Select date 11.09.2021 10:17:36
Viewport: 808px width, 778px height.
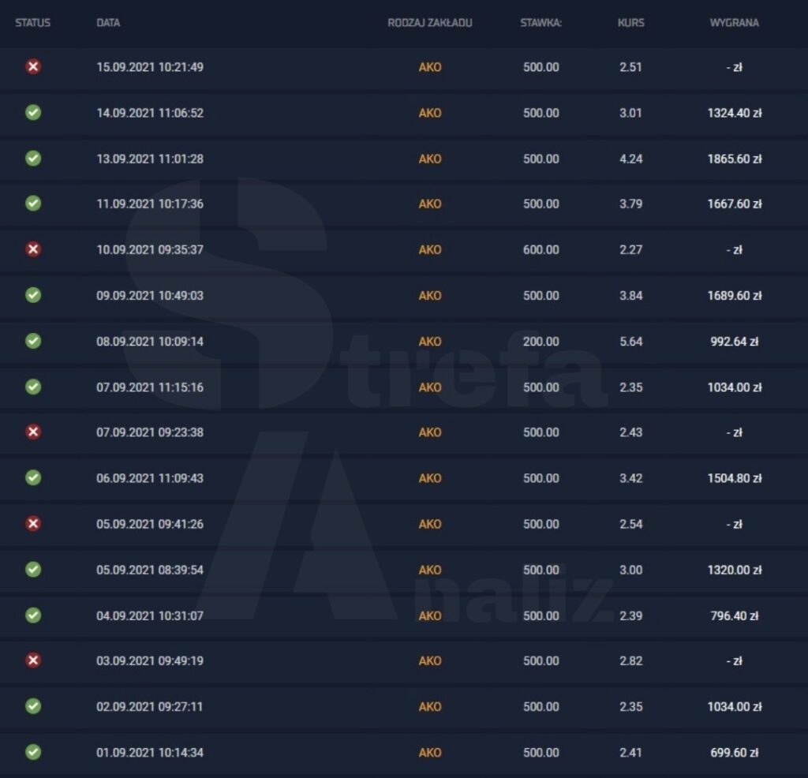point(150,204)
